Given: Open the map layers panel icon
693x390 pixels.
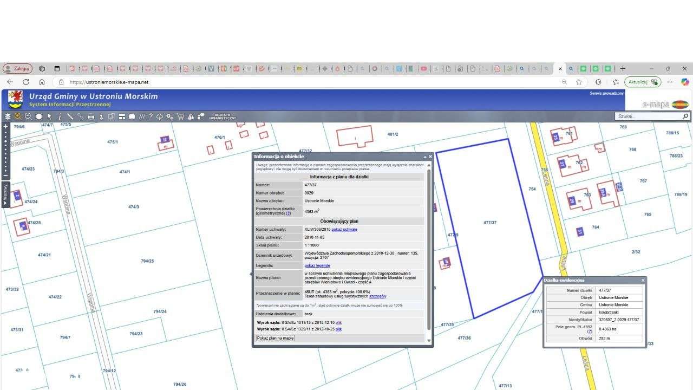Looking at the screenshot, I should [x=8, y=116].
